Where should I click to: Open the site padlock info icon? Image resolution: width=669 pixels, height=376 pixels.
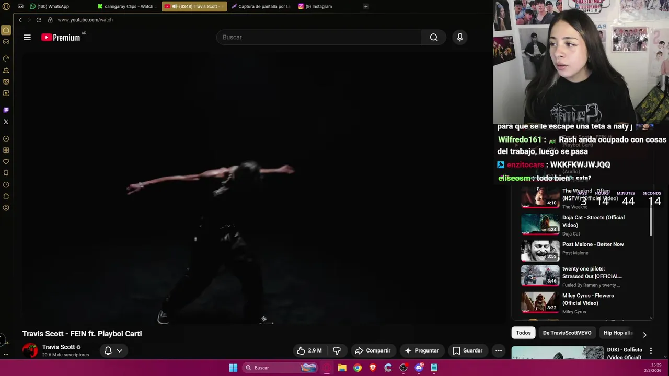coord(50,20)
